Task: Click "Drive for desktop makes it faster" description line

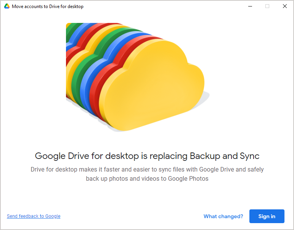Action: (x=76, y=169)
